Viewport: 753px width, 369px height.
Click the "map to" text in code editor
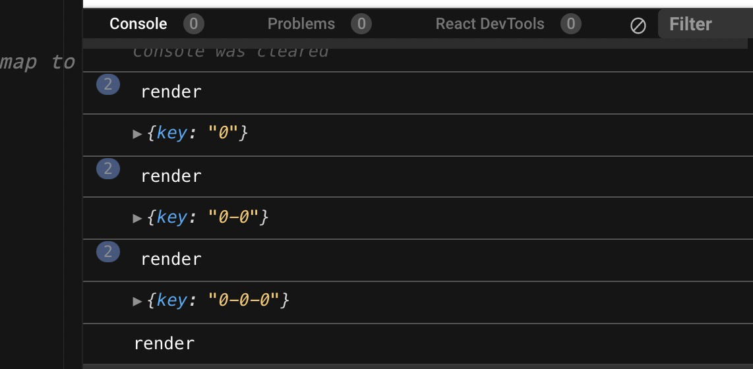point(38,62)
